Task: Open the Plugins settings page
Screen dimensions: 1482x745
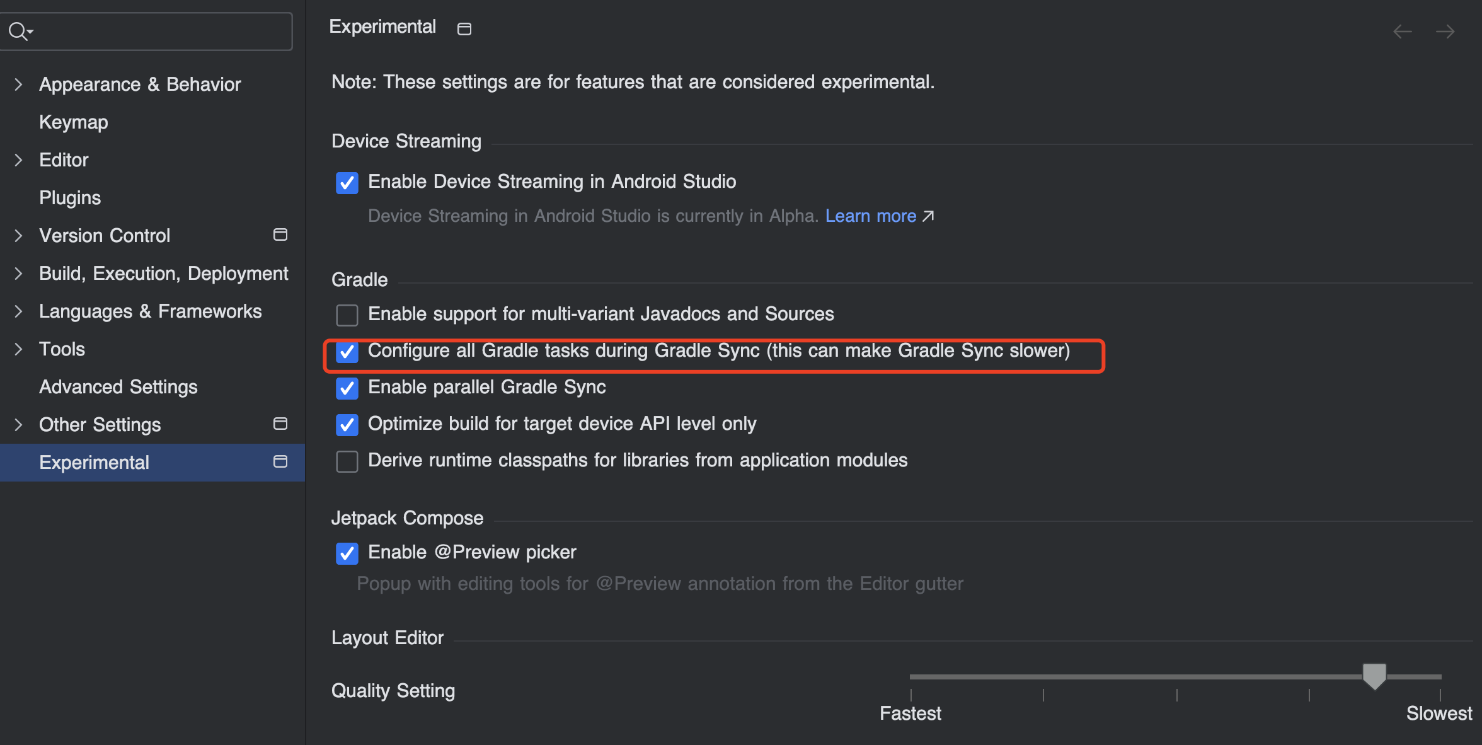Action: 70,197
